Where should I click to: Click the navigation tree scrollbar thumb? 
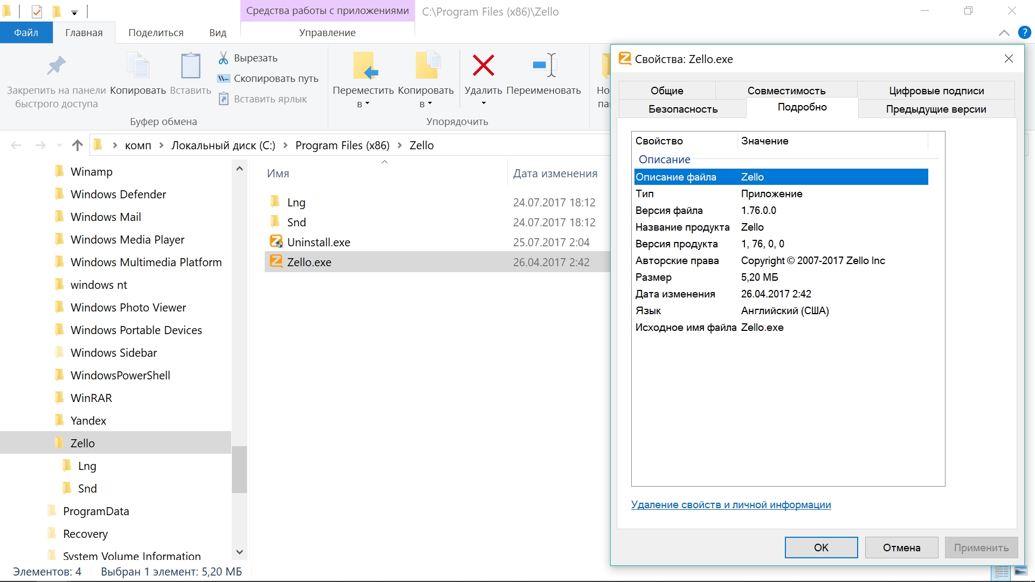(x=239, y=469)
